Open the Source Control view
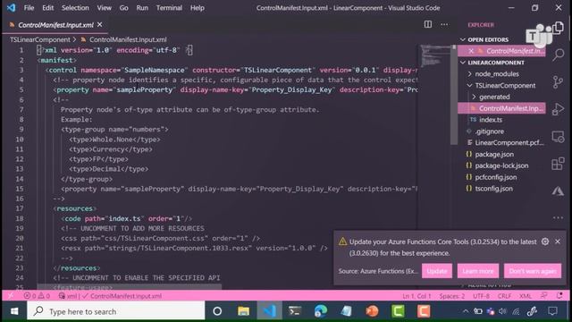Image resolution: width=572 pixels, height=322 pixels. pos(558,82)
